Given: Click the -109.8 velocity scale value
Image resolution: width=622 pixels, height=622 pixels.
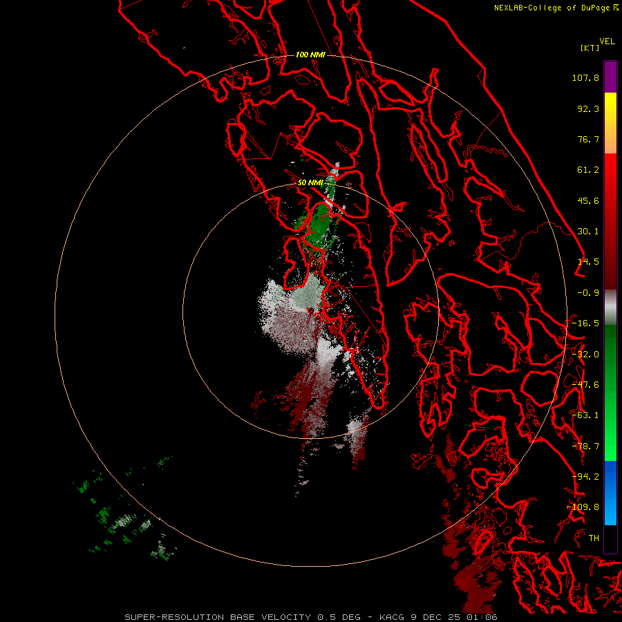Looking at the screenshot, I should (583, 507).
